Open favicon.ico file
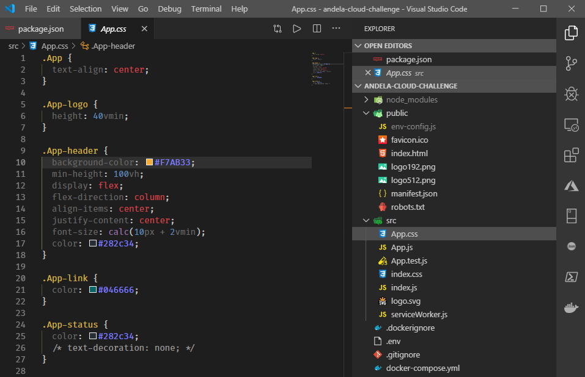 (454, 140)
